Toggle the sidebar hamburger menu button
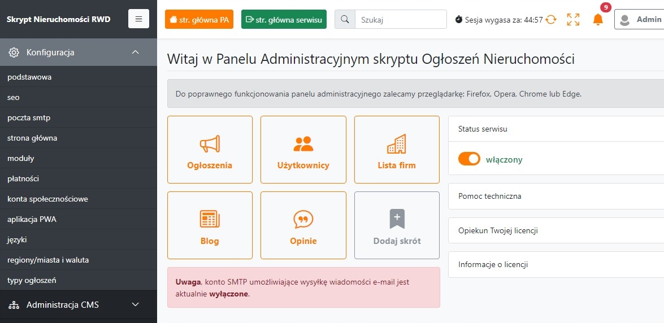This screenshot has width=664, height=323. [x=139, y=19]
